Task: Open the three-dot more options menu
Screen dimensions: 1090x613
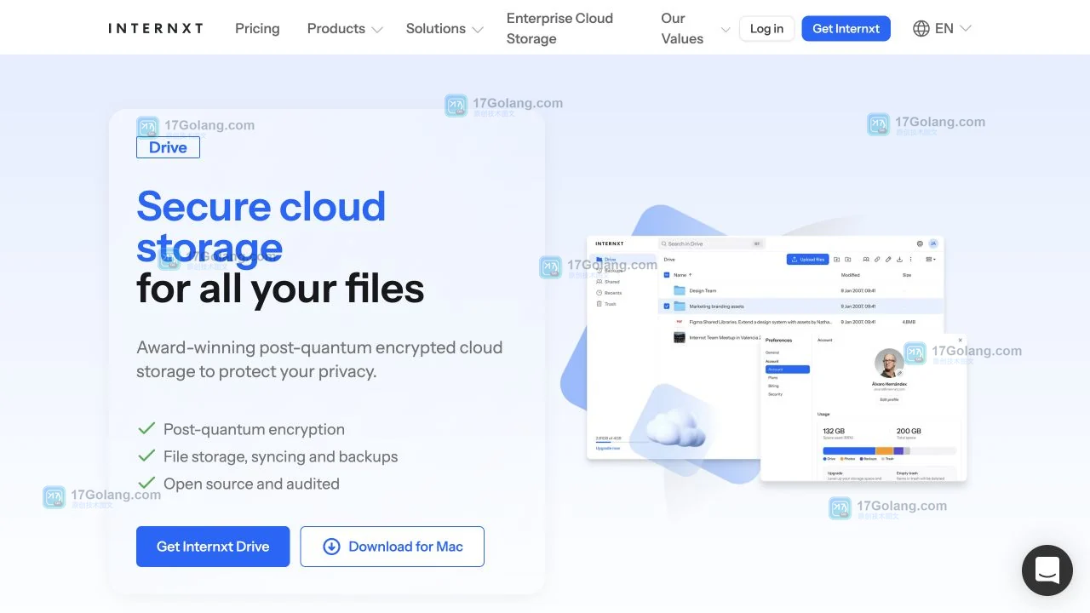Action: pos(910,260)
